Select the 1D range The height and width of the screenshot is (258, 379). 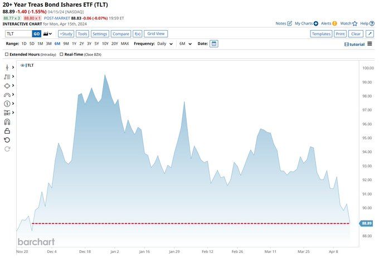pos(24,43)
